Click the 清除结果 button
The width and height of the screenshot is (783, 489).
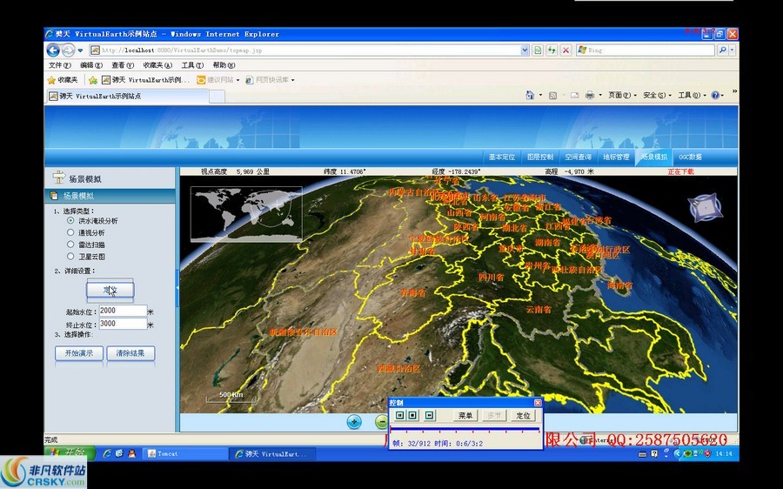click(x=130, y=353)
